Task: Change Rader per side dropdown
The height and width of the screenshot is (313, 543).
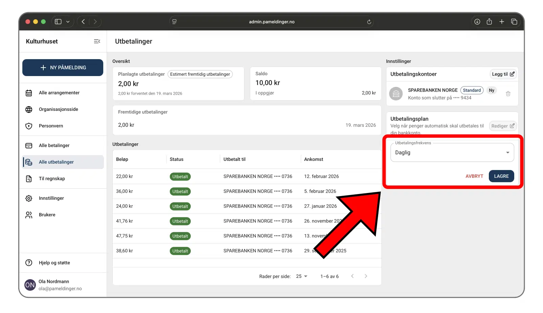Action: pos(301,276)
